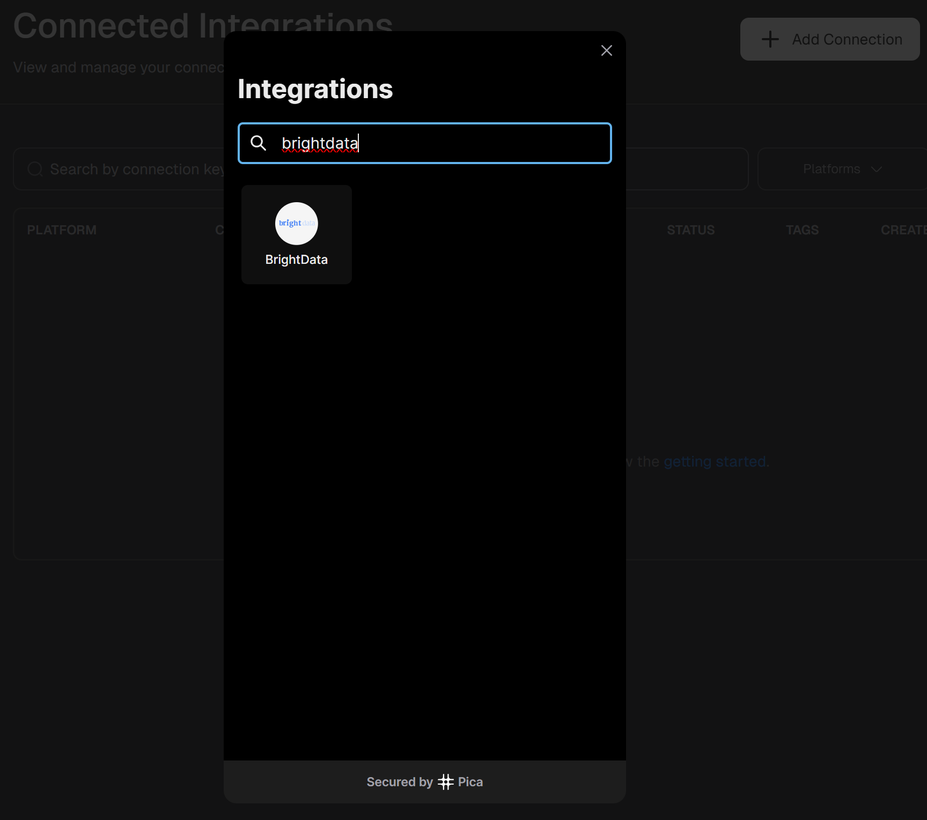Click the X icon to close the dialog

[606, 50]
